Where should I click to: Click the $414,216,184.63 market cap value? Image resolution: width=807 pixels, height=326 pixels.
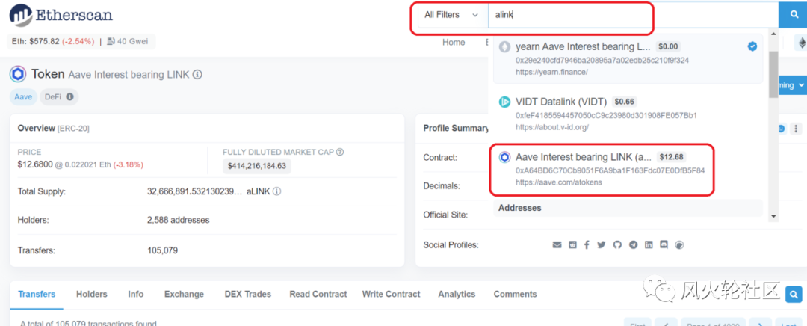pos(257,166)
